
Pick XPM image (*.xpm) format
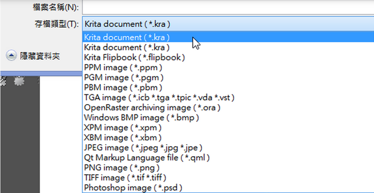pyautogui.click(x=228, y=128)
